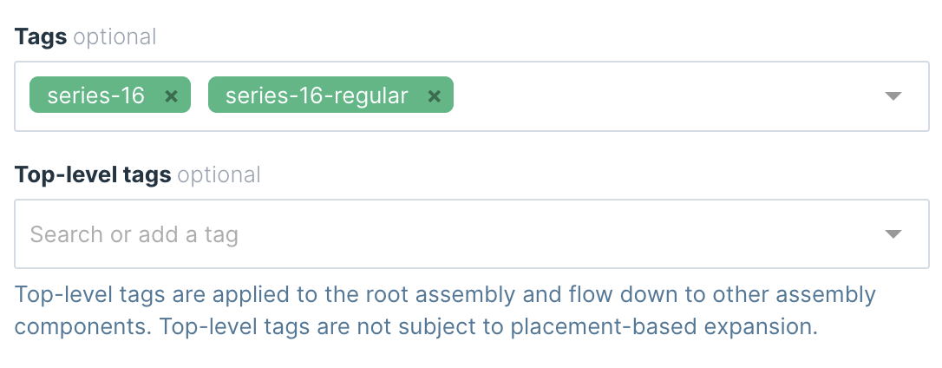Click the first line of the help text
Image resolution: width=942 pixels, height=368 pixels.
pyautogui.click(x=446, y=294)
